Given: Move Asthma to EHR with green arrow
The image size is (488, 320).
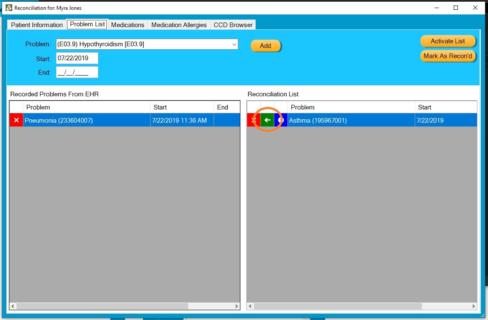Looking at the screenshot, I should click(268, 120).
